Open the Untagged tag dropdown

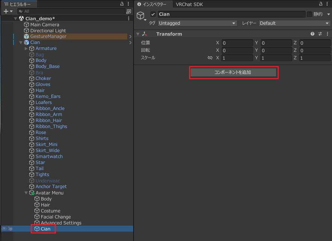(x=197, y=23)
